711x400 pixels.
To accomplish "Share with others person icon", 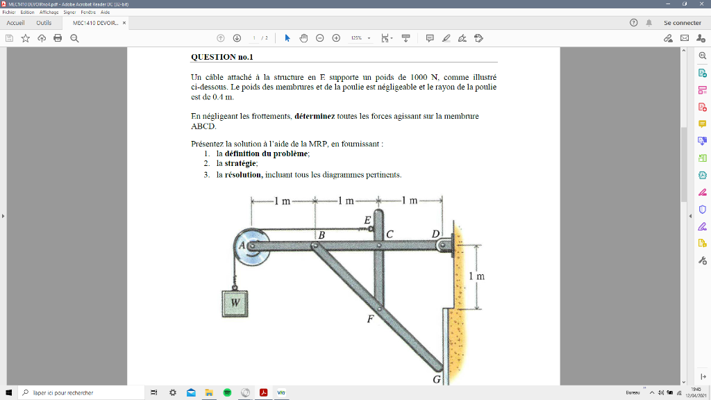I will coord(701,38).
